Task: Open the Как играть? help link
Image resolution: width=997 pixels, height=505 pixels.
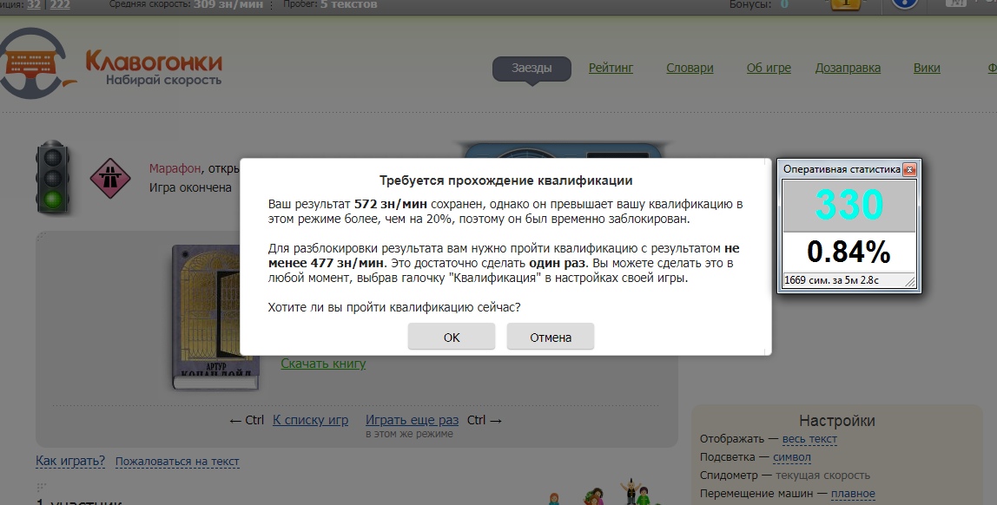Action: 70,461
